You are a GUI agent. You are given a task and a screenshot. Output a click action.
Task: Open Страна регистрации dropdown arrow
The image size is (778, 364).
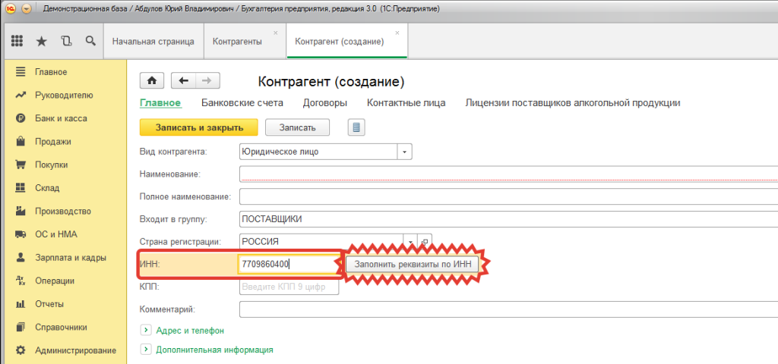[410, 242]
